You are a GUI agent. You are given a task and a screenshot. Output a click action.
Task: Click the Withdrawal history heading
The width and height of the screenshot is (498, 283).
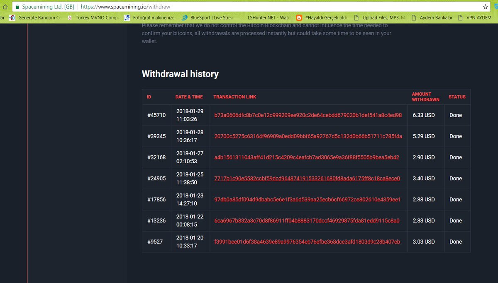click(x=180, y=74)
